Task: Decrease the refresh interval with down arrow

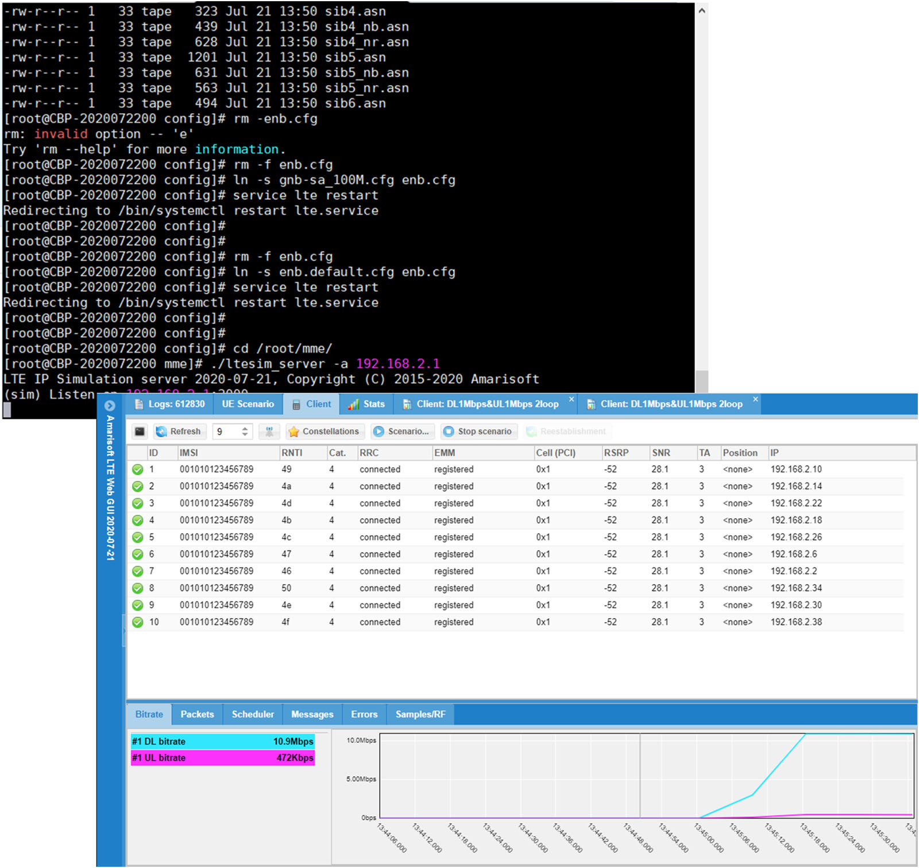Action: tap(245, 435)
